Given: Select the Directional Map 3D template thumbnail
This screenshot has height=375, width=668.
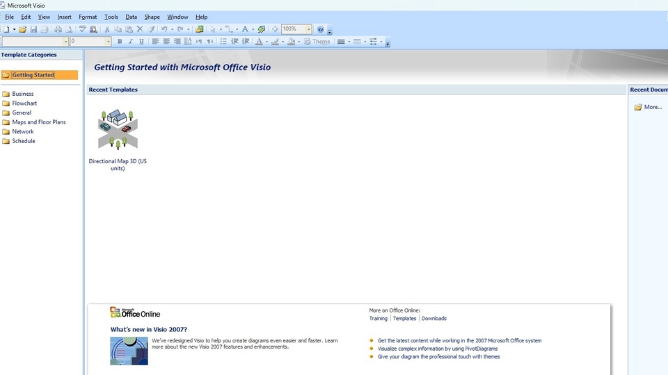Looking at the screenshot, I should pos(118,129).
